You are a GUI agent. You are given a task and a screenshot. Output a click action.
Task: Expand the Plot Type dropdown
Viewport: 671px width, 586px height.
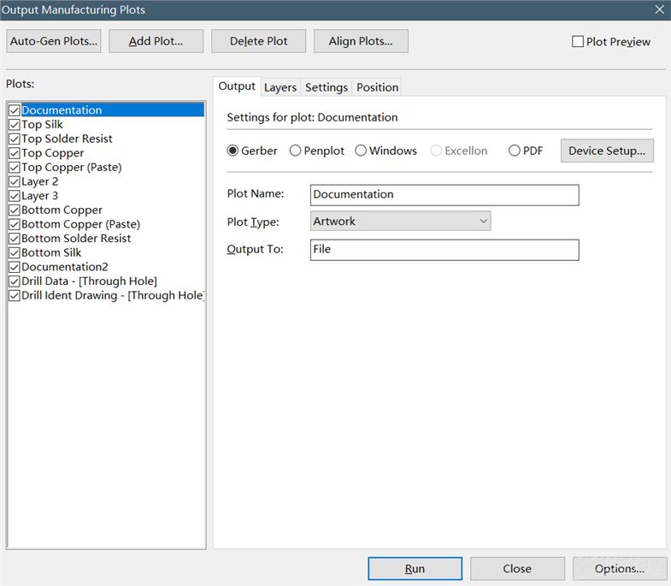tap(401, 222)
